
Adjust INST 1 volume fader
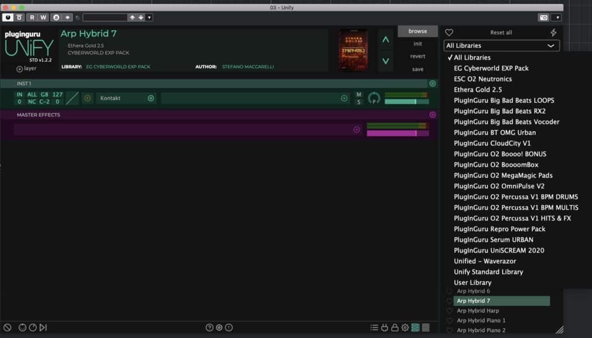406,102
